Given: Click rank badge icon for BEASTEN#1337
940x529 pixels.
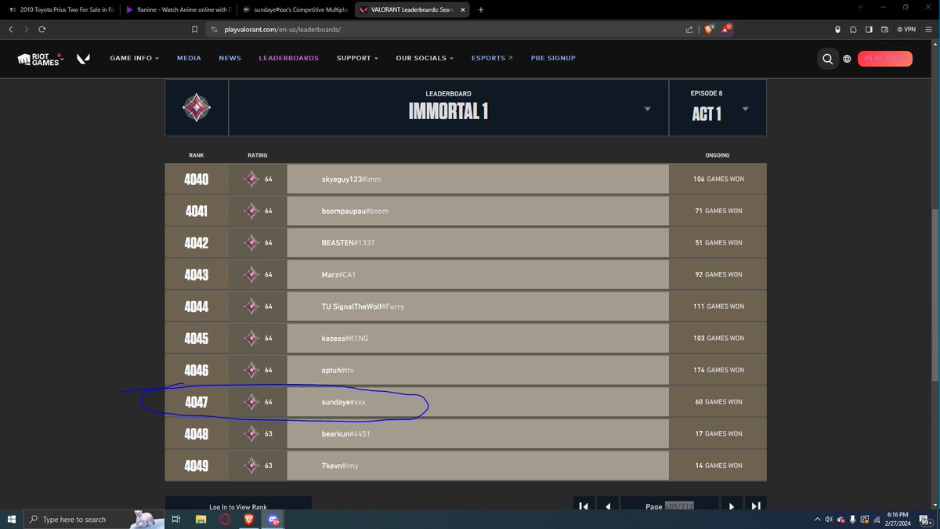Looking at the screenshot, I should 251,243.
